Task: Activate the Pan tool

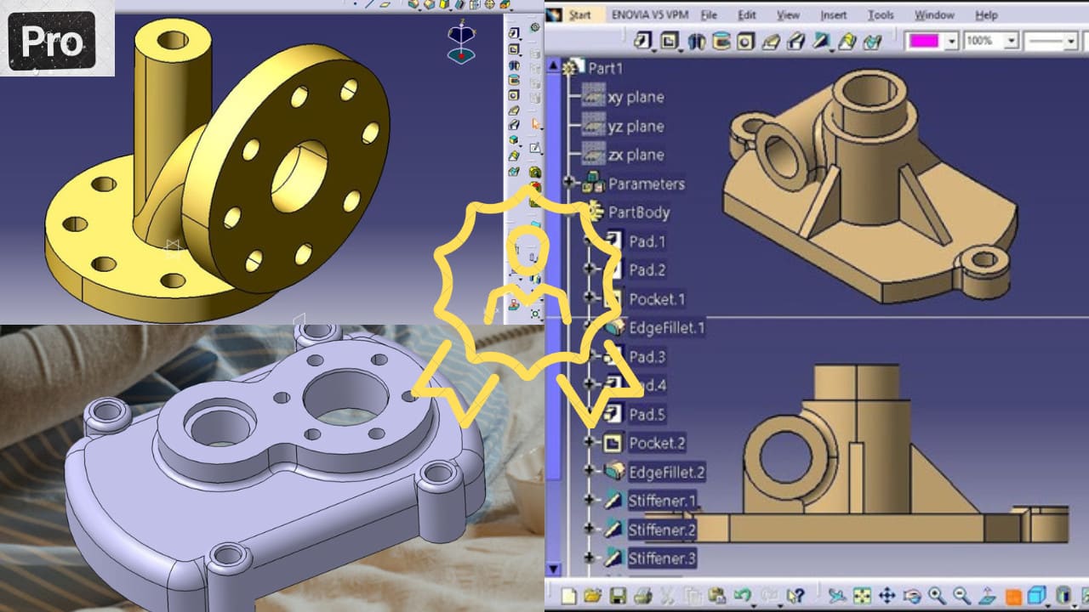Action: 887,596
